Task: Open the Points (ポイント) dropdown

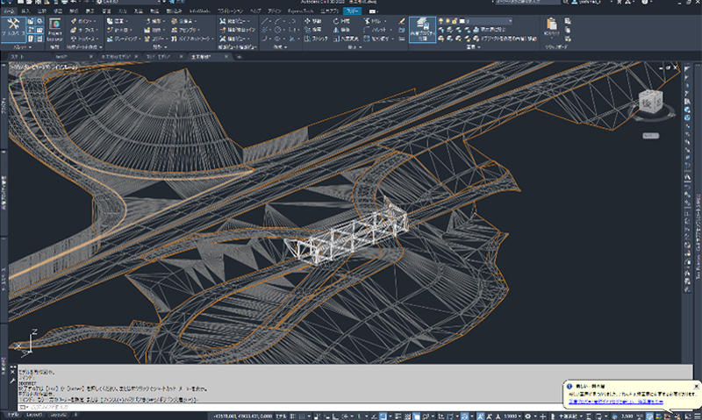Action: click(x=83, y=21)
